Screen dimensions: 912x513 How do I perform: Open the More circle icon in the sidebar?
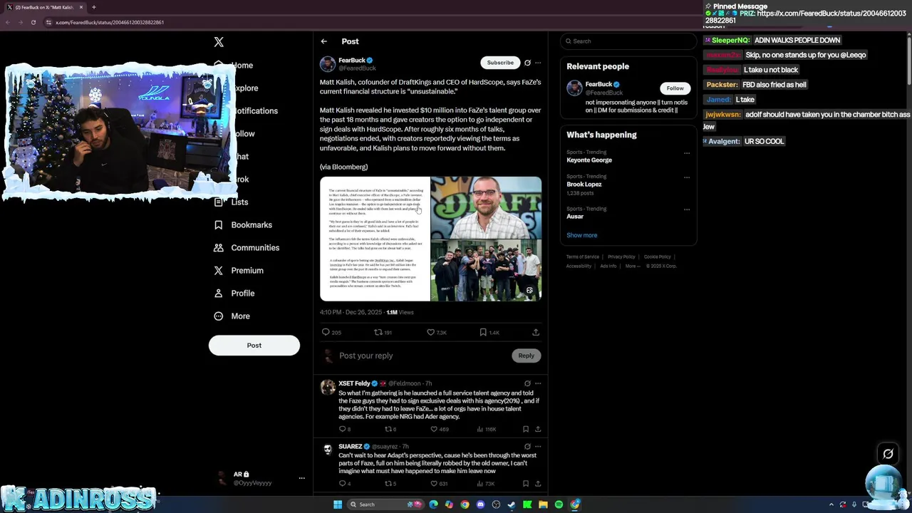(x=219, y=316)
